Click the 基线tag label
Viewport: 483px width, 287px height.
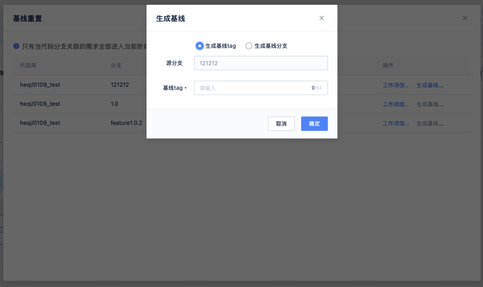173,88
